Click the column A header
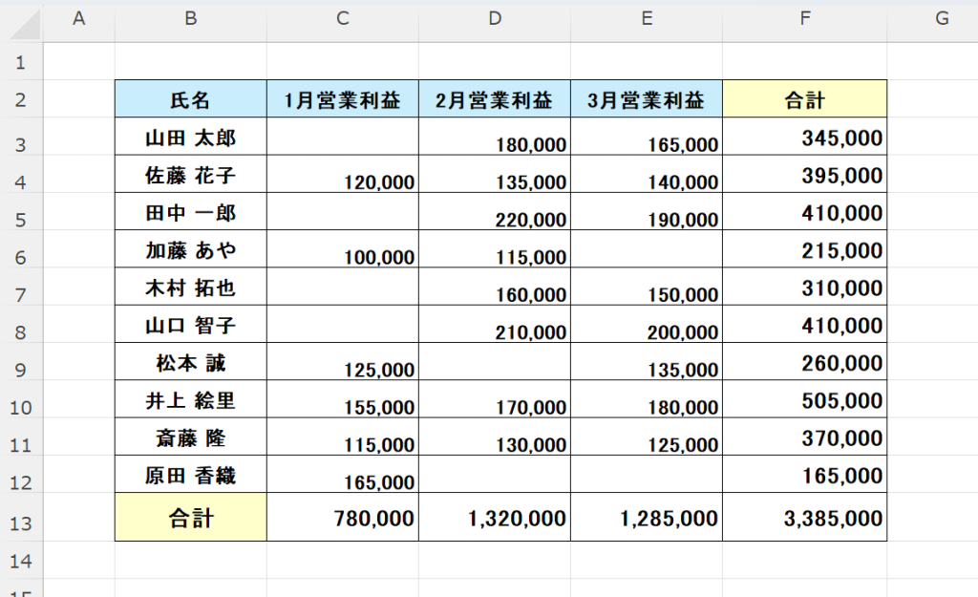The width and height of the screenshot is (978, 597). click(79, 19)
